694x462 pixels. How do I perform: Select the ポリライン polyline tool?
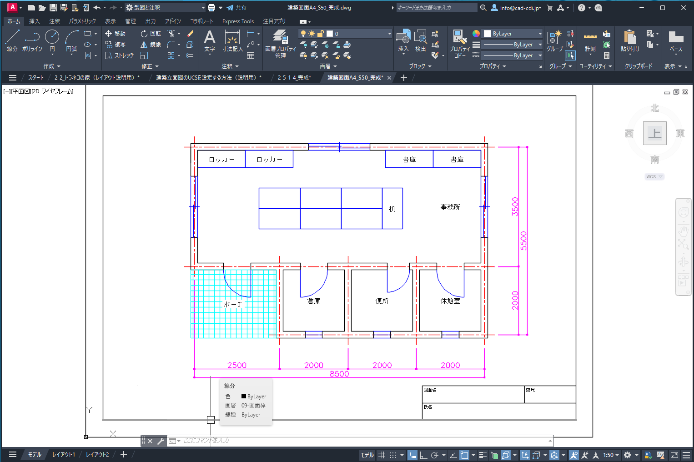[32, 41]
